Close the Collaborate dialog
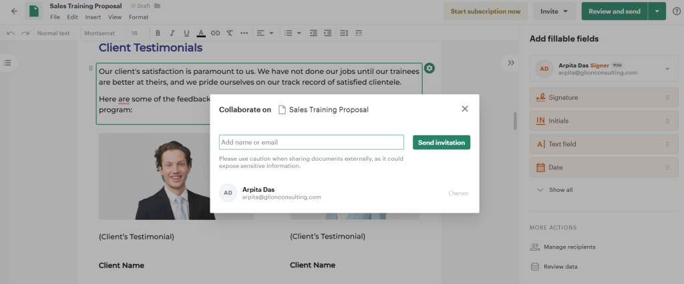The image size is (684, 284). pos(465,109)
